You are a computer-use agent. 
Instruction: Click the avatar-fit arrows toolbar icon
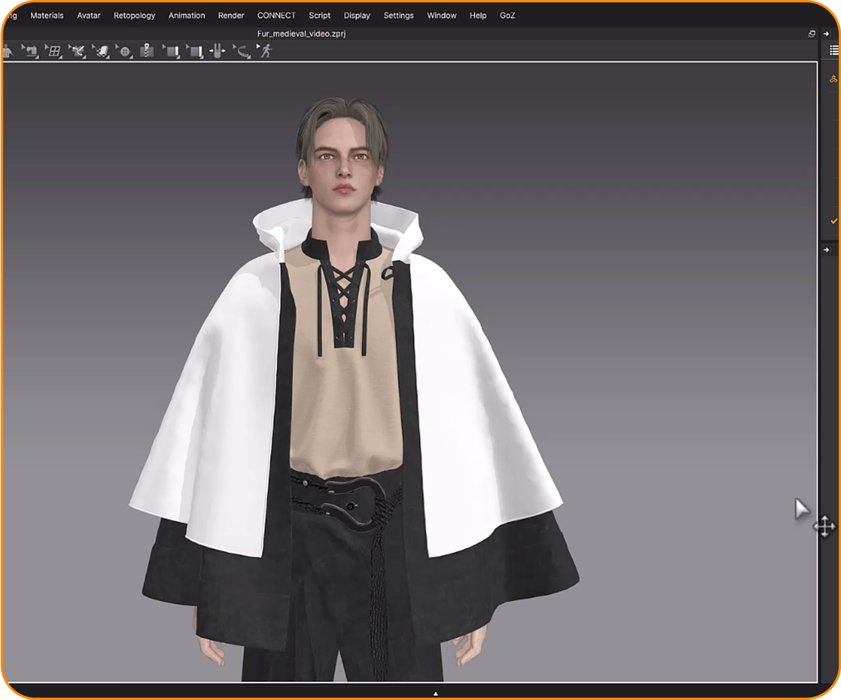tap(218, 51)
